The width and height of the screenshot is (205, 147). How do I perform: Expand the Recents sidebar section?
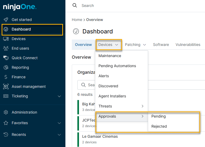coord(59,135)
